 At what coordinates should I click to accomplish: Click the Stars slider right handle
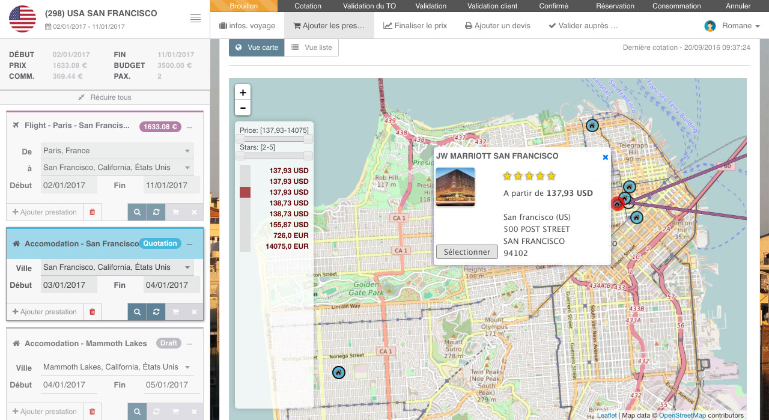tap(308, 156)
